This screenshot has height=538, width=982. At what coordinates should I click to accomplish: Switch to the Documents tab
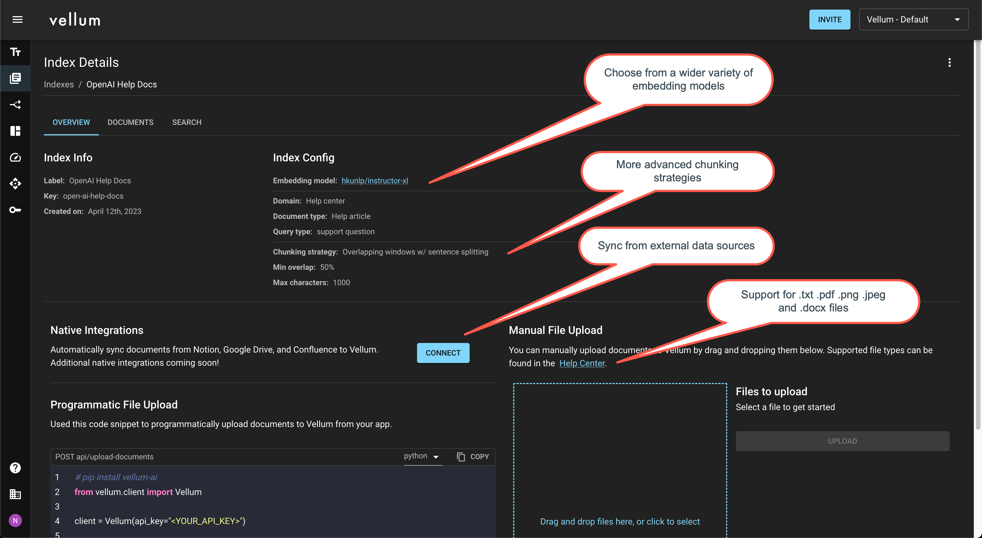point(130,122)
